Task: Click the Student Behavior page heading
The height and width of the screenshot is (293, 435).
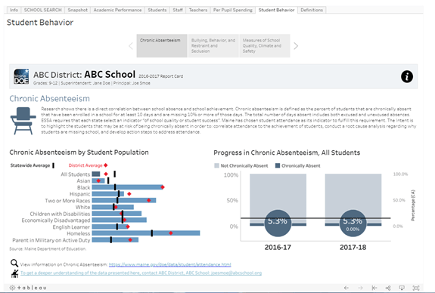Action: coord(40,23)
